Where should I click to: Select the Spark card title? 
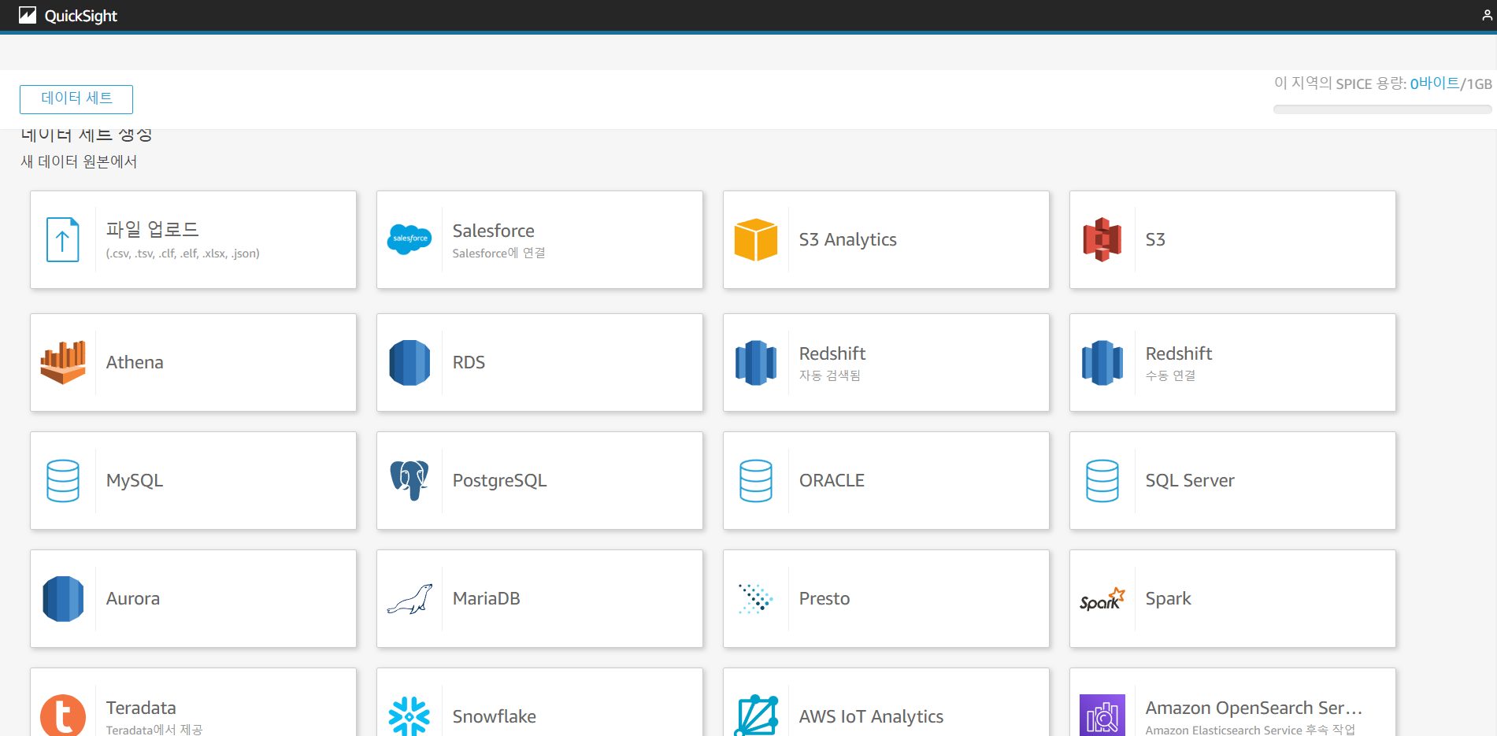coord(1168,598)
